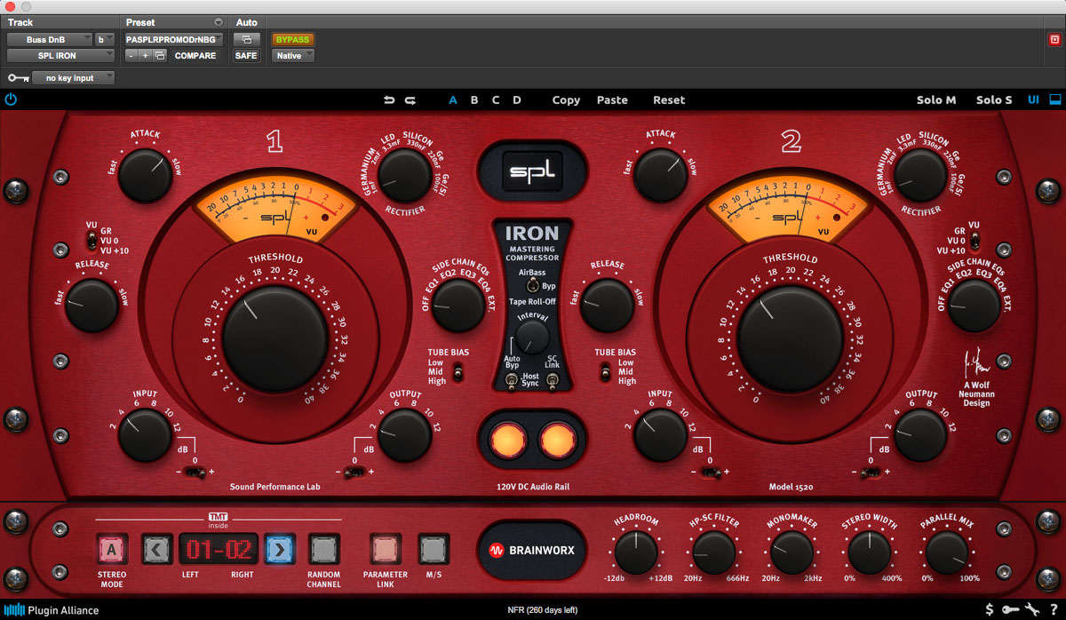This screenshot has height=620, width=1066.
Task: Switch to settings slot A
Action: [453, 100]
